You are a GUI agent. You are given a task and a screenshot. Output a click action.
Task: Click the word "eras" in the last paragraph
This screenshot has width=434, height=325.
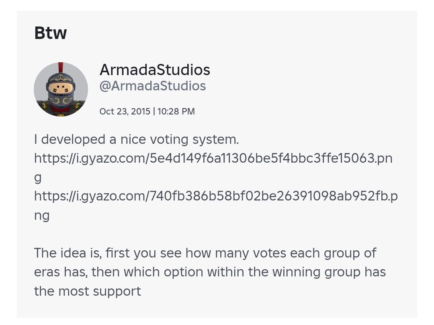47,272
